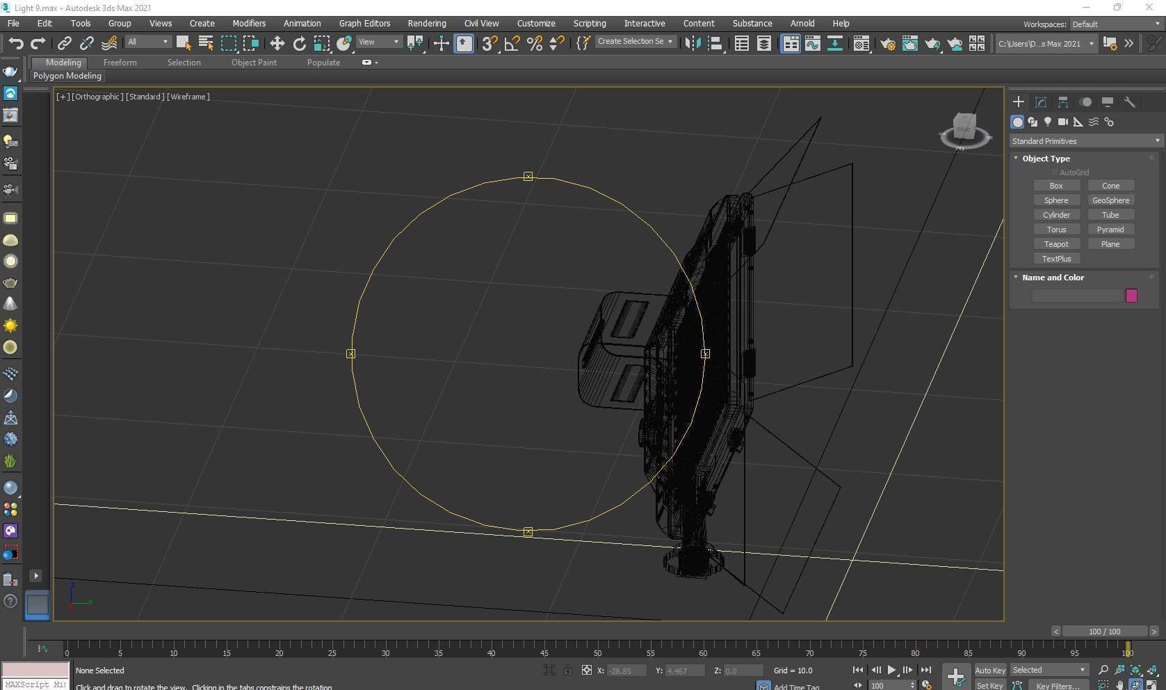Click the Teapot primitive button

1056,244
